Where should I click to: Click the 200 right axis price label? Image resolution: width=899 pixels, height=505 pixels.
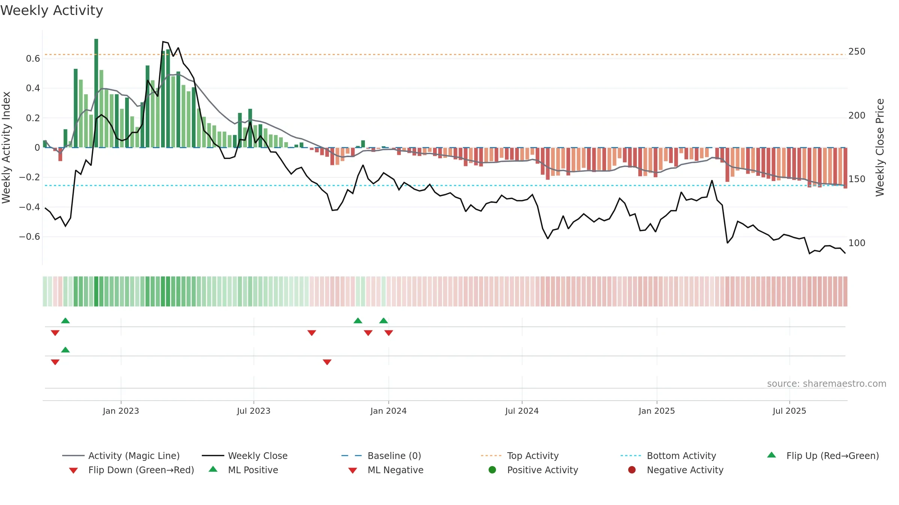(x=857, y=115)
